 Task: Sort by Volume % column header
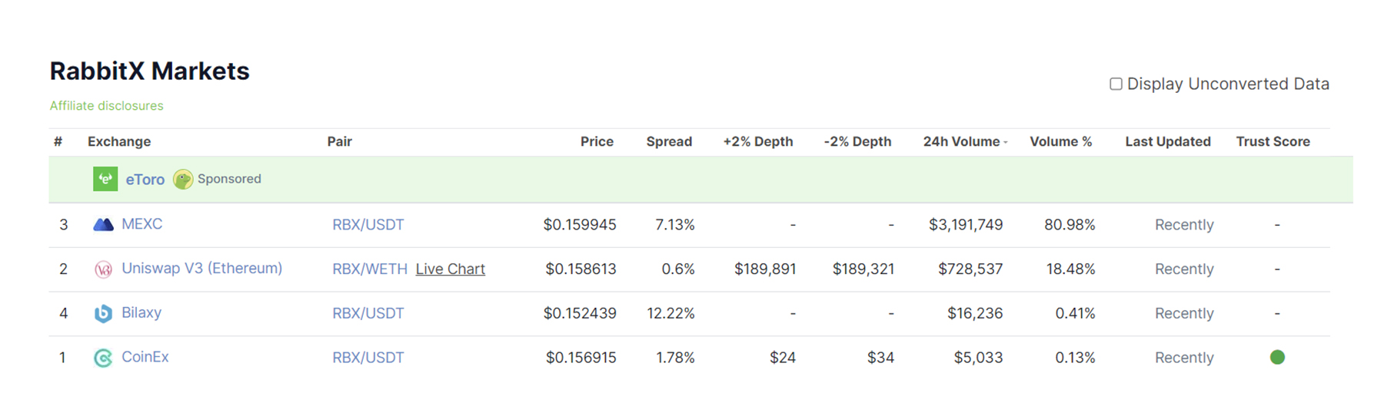[1060, 141]
